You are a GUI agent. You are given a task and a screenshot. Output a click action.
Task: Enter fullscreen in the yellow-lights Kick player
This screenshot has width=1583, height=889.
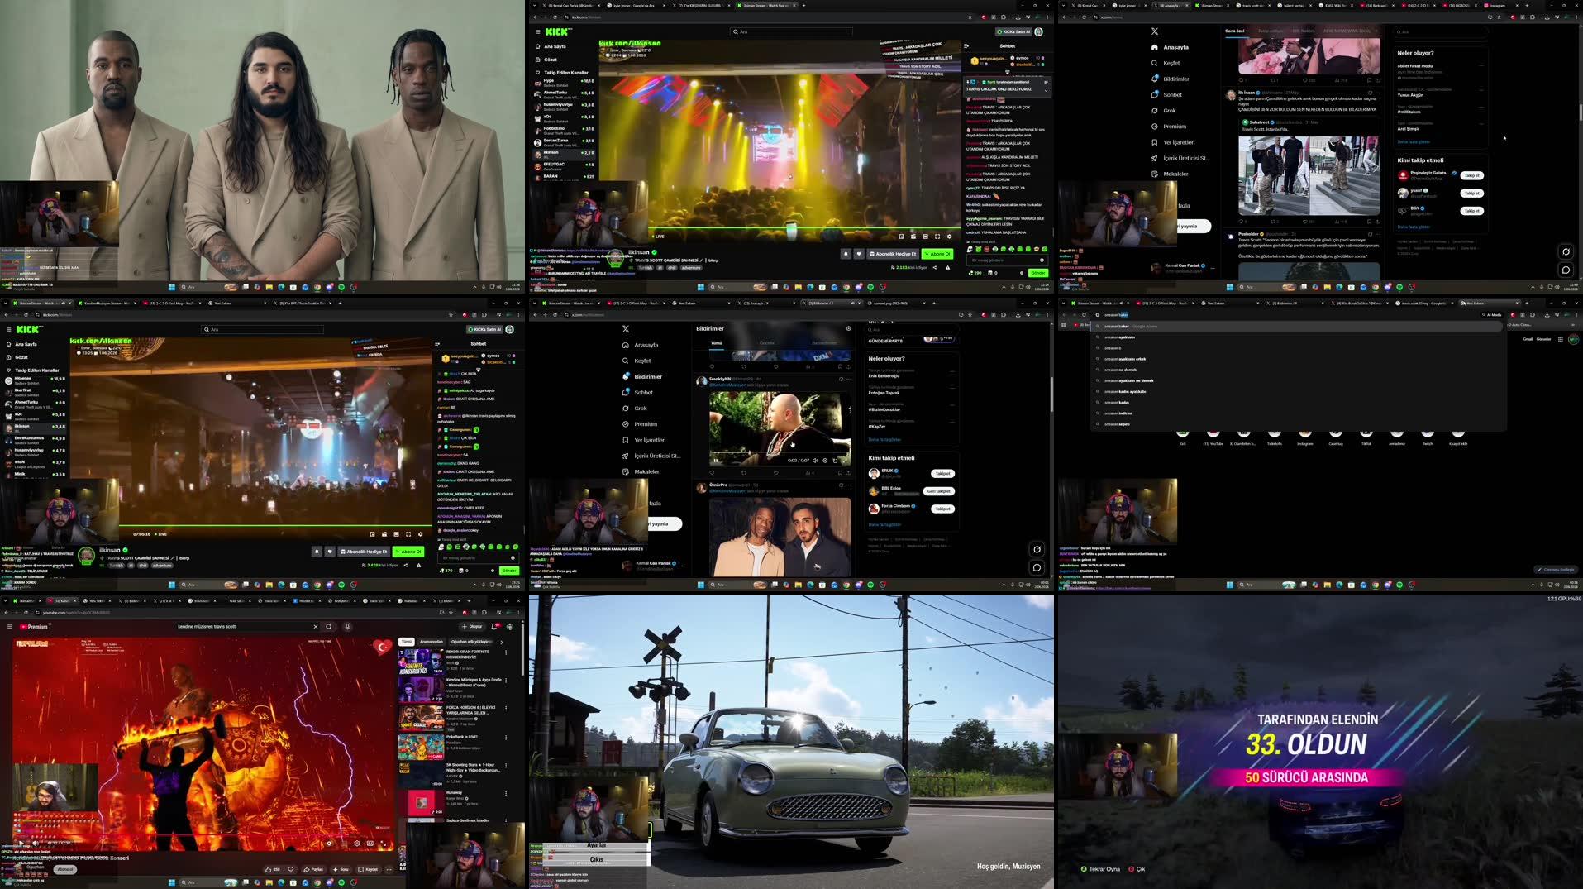[x=937, y=237]
